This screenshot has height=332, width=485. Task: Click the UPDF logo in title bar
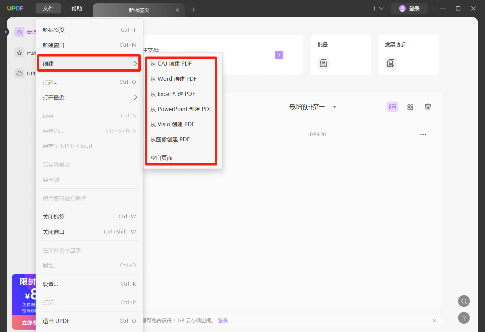point(15,8)
